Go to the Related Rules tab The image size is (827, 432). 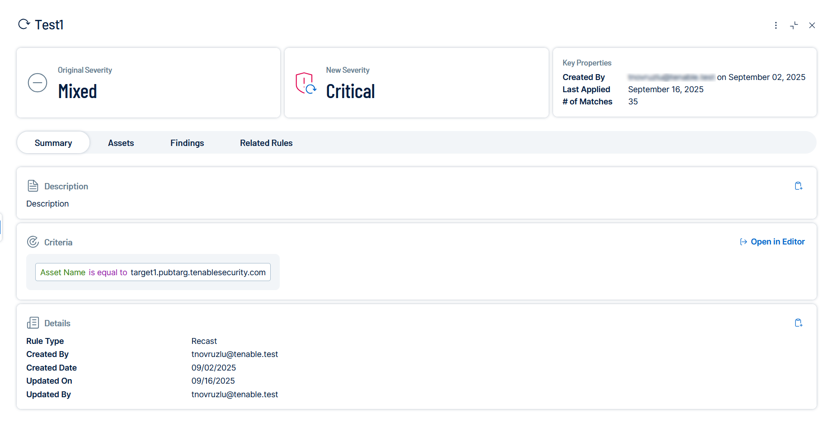[x=266, y=143]
